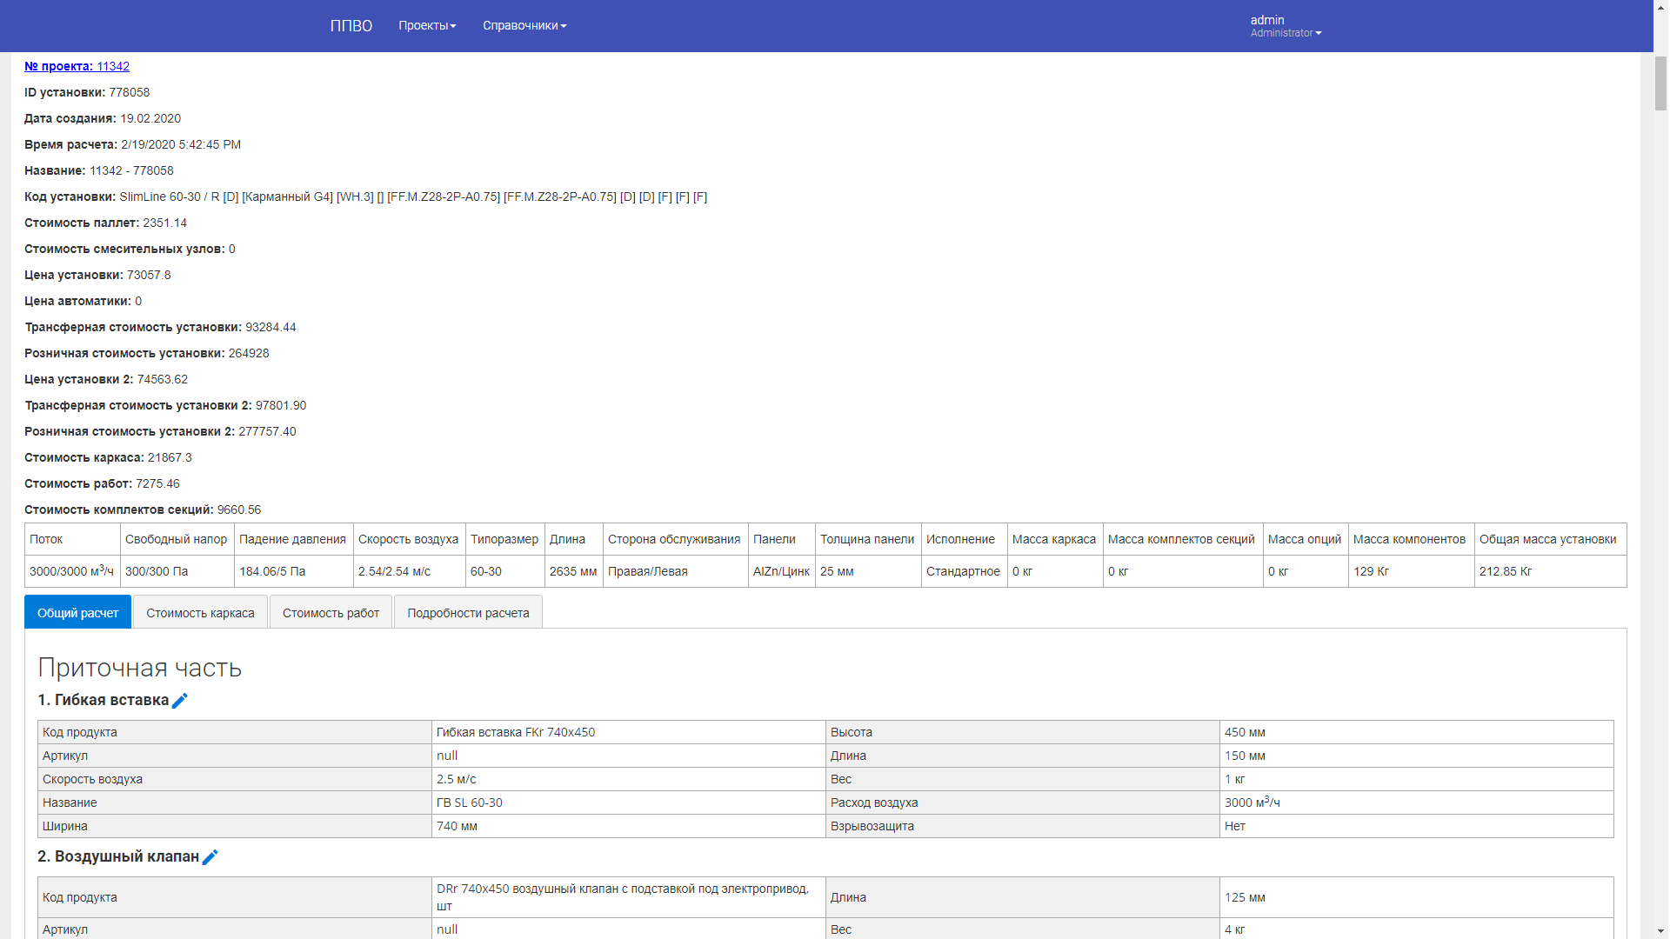Open the № проекта: 11342 link
The height and width of the screenshot is (939, 1670).
point(77,66)
